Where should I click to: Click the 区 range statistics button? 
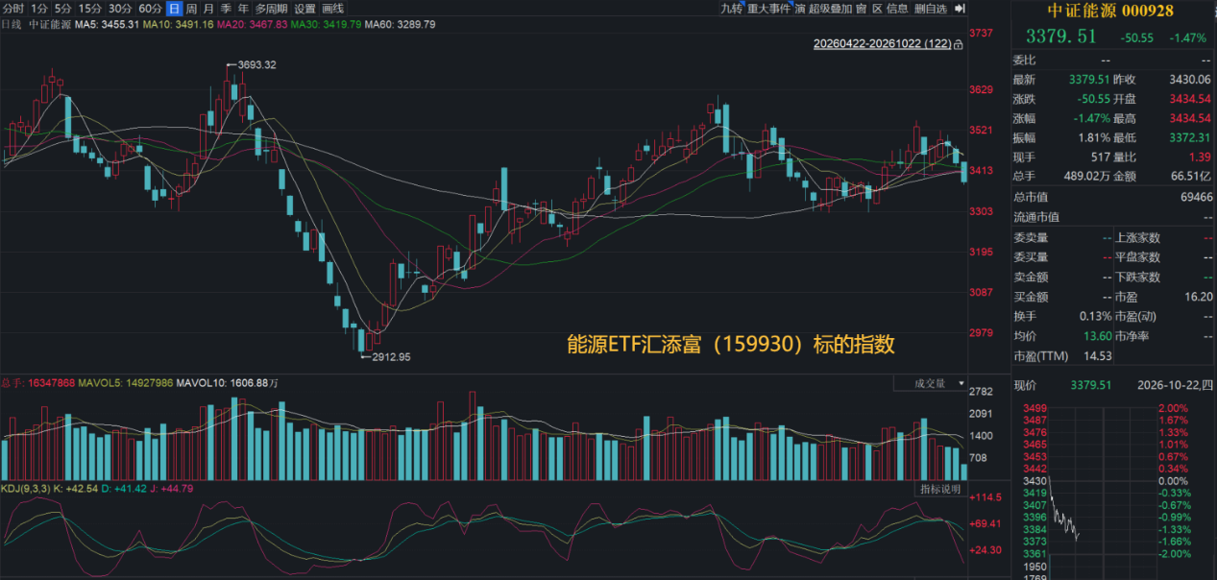[877, 9]
